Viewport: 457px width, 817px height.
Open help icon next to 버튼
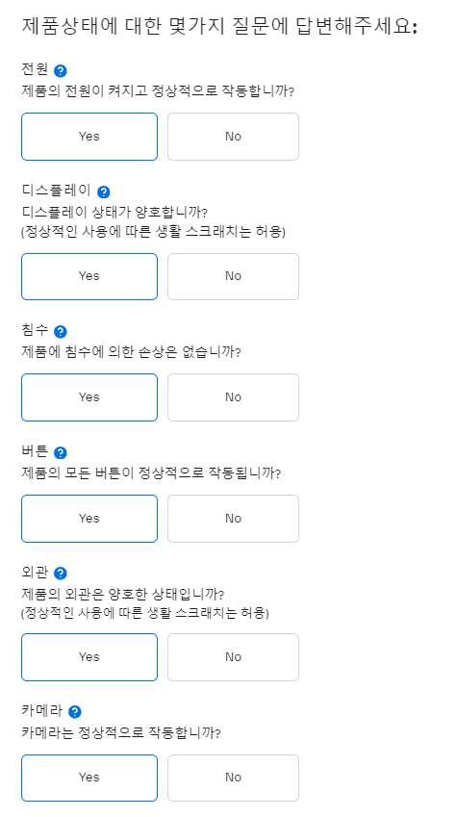(x=61, y=453)
